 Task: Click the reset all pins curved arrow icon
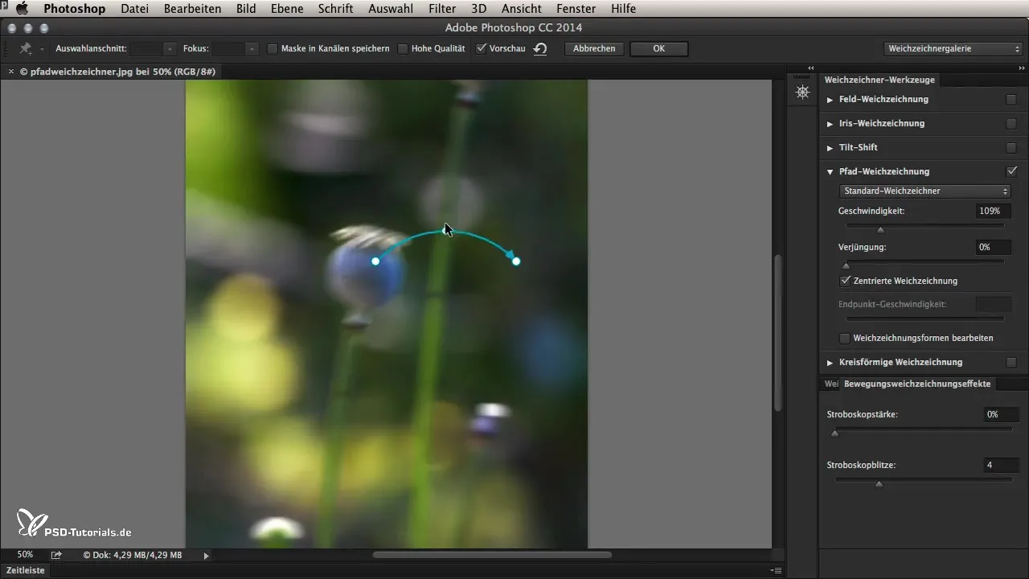pos(540,48)
